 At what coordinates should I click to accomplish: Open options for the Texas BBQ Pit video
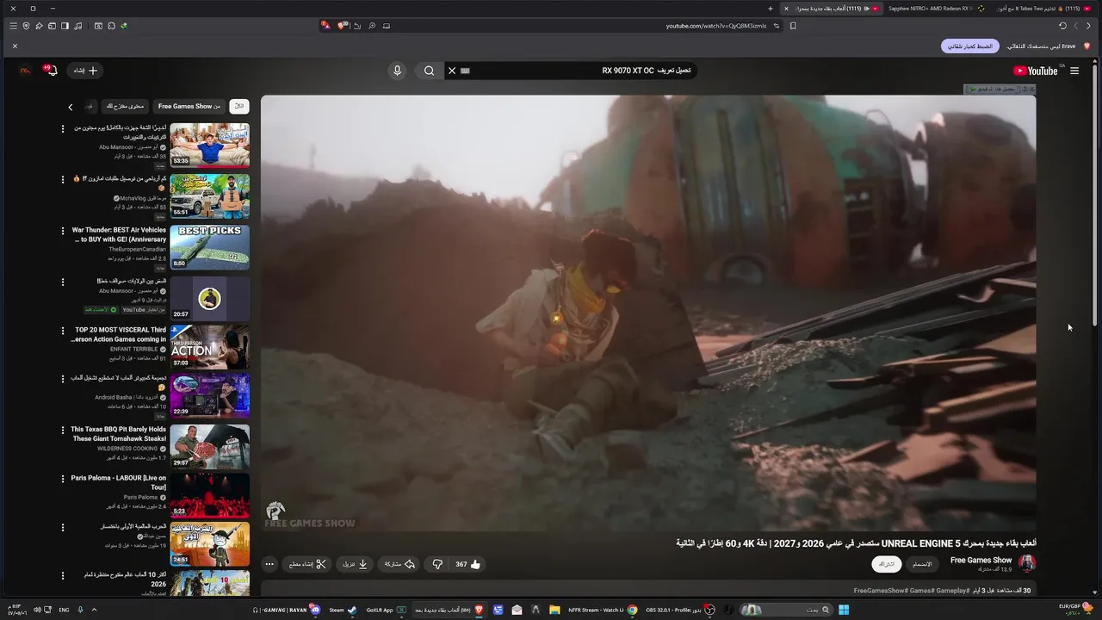(x=62, y=430)
